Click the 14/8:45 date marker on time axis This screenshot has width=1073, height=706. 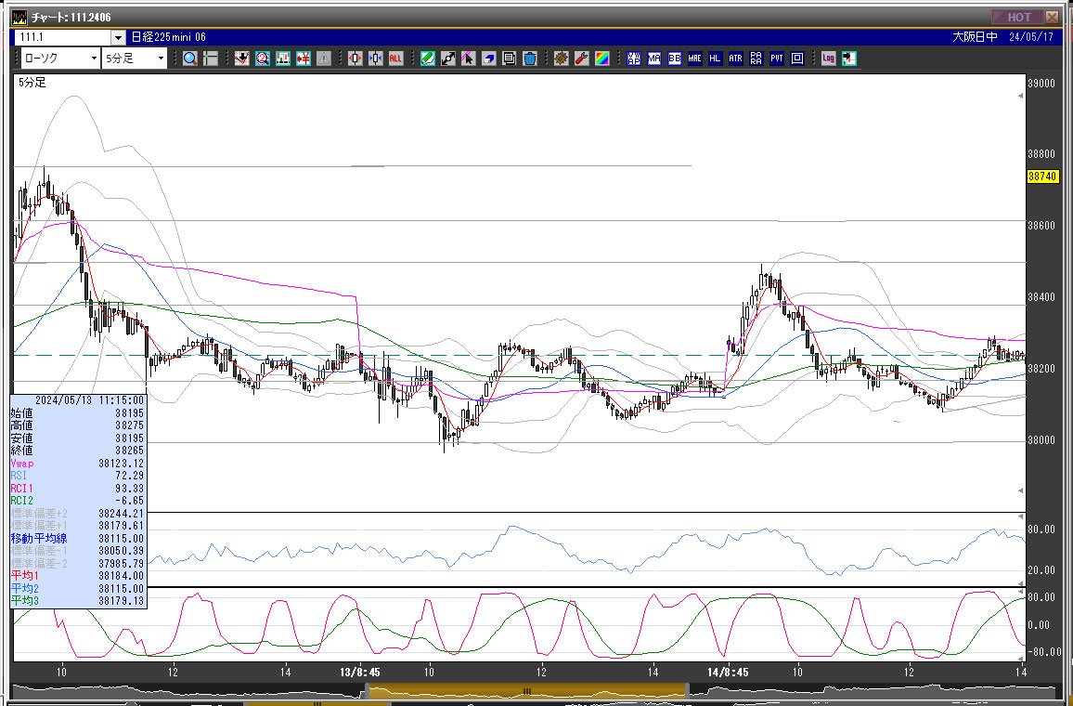pos(728,673)
